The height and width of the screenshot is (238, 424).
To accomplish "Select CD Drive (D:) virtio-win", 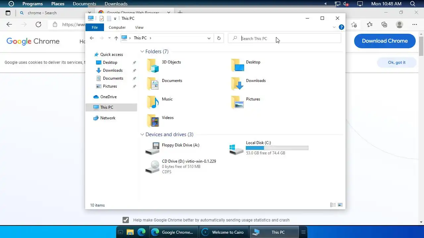I will (181, 167).
